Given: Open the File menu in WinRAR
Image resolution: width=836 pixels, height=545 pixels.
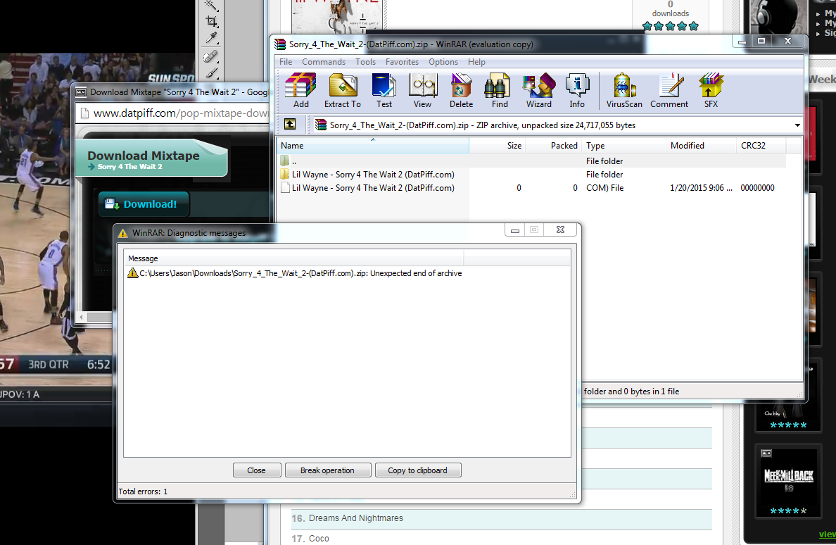Looking at the screenshot, I should [x=286, y=62].
